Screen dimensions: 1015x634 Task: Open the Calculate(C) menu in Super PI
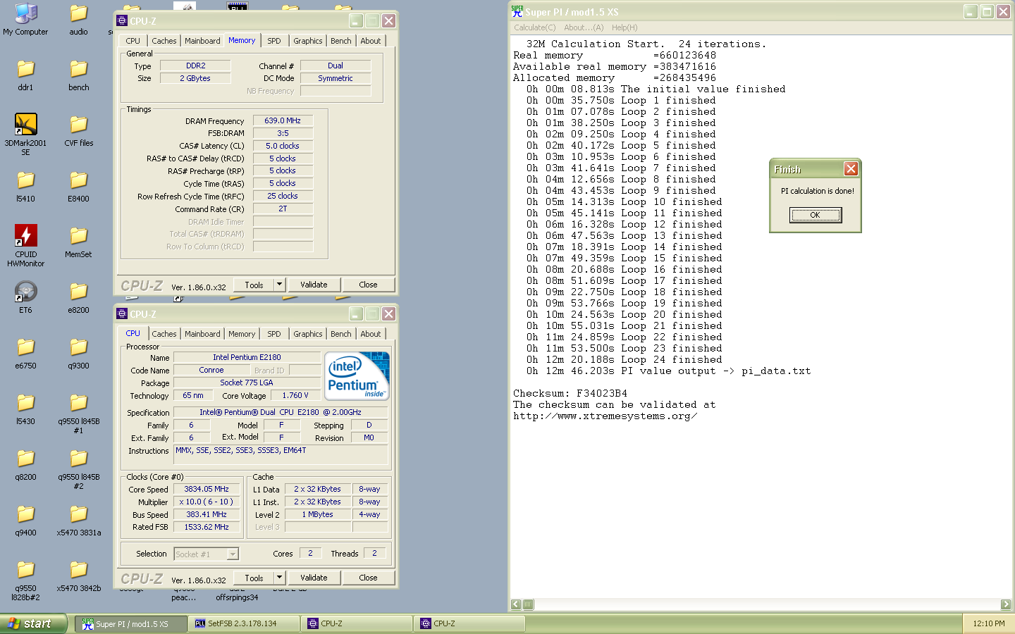[535, 27]
